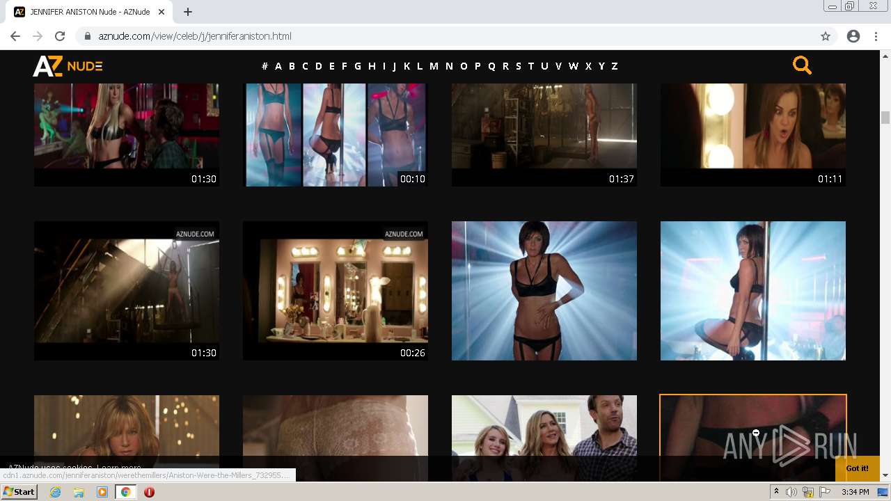
Task: Click the page scrollbar up arrow
Action: point(885,56)
